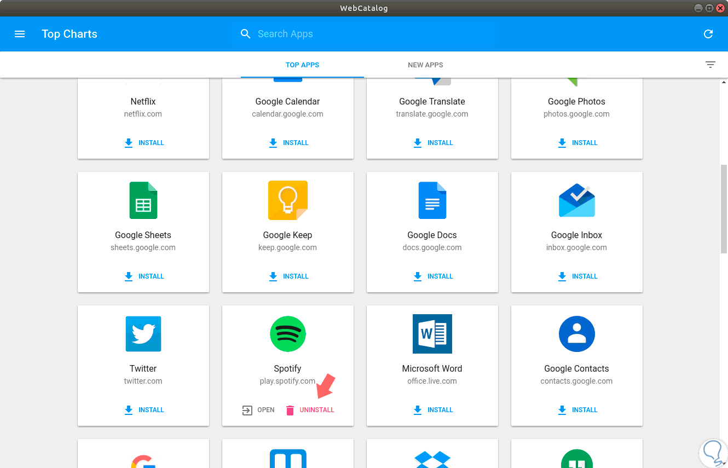Install Microsoft Word

click(433, 410)
